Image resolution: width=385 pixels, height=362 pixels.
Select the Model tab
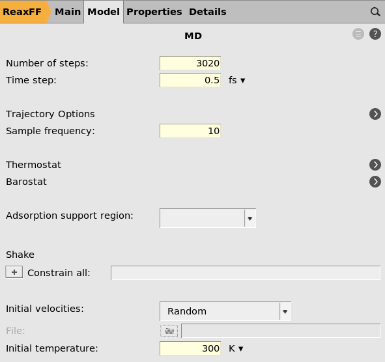(104, 12)
